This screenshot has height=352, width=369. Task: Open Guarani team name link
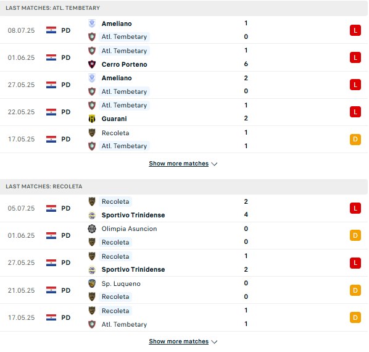tap(114, 119)
